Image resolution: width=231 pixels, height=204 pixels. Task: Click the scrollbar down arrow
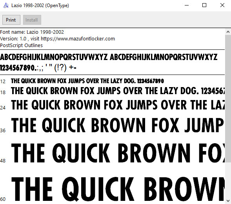coord(228,200)
